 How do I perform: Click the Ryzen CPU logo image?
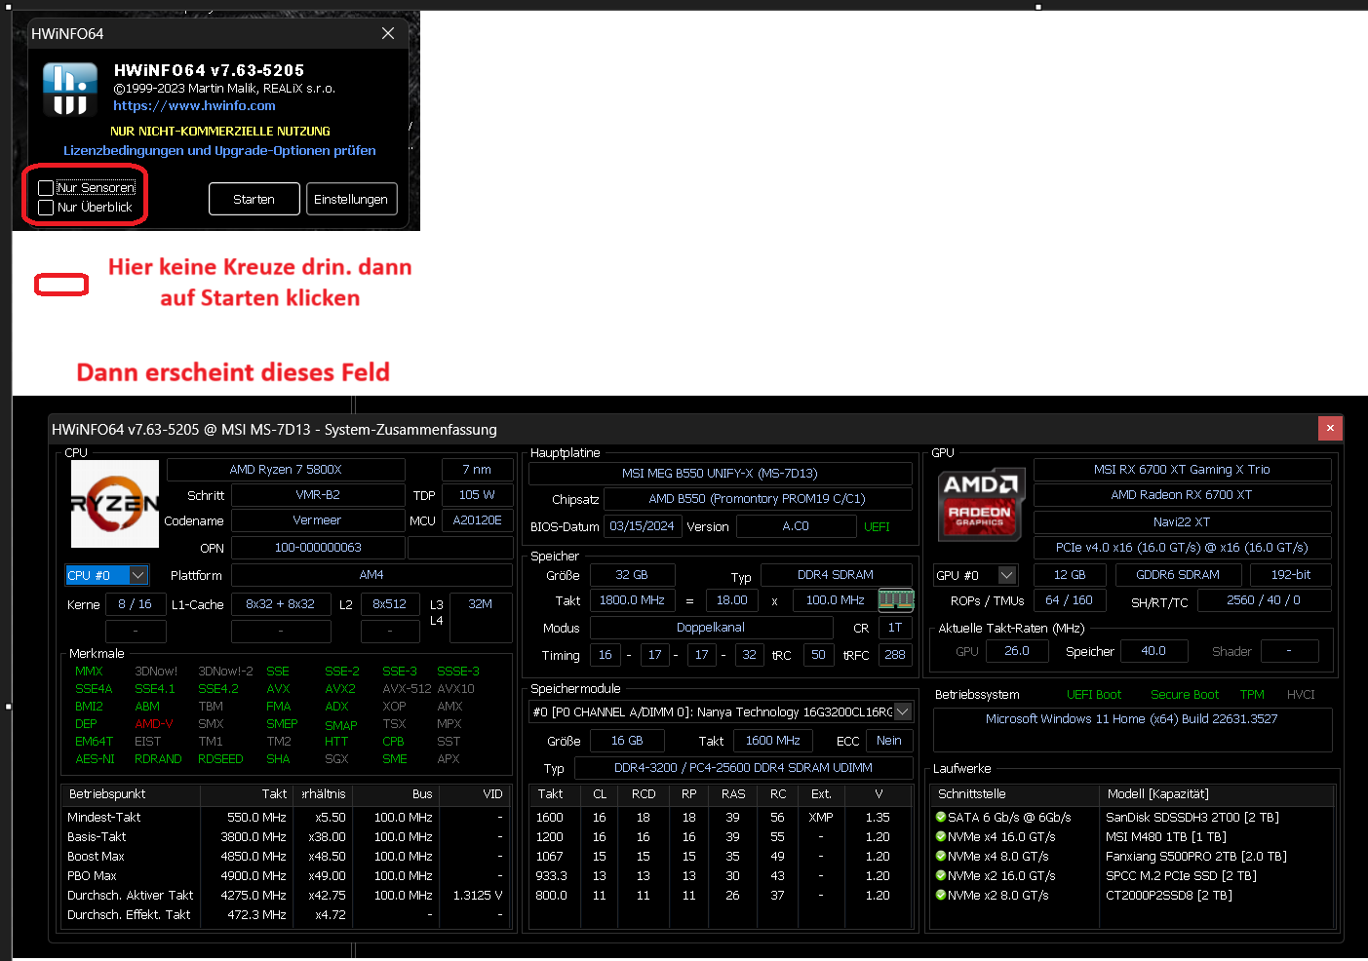(x=115, y=504)
